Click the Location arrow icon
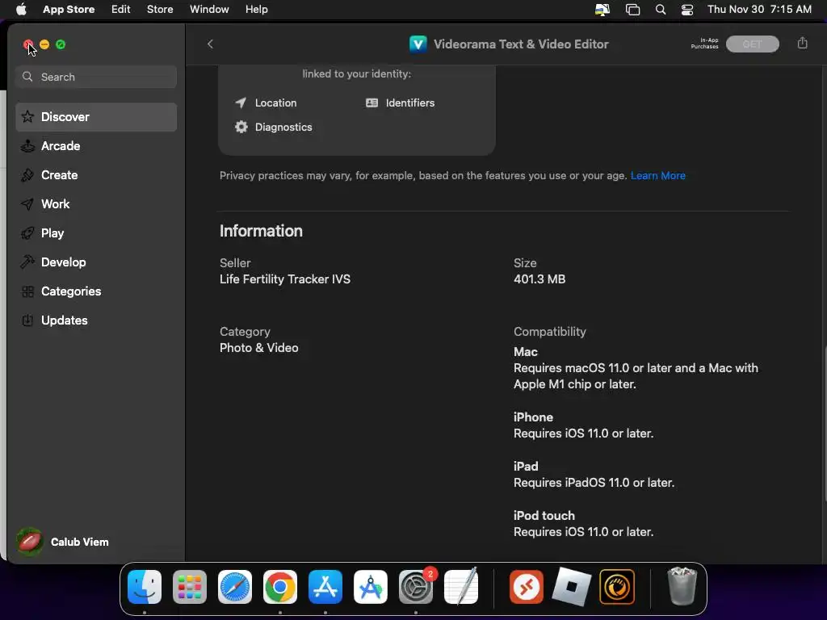Image resolution: width=827 pixels, height=620 pixels. pos(241,103)
